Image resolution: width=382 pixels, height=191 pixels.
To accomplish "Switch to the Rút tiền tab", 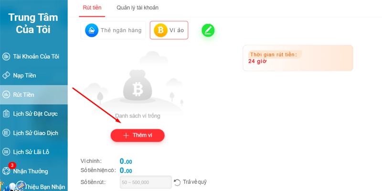I will [92, 8].
